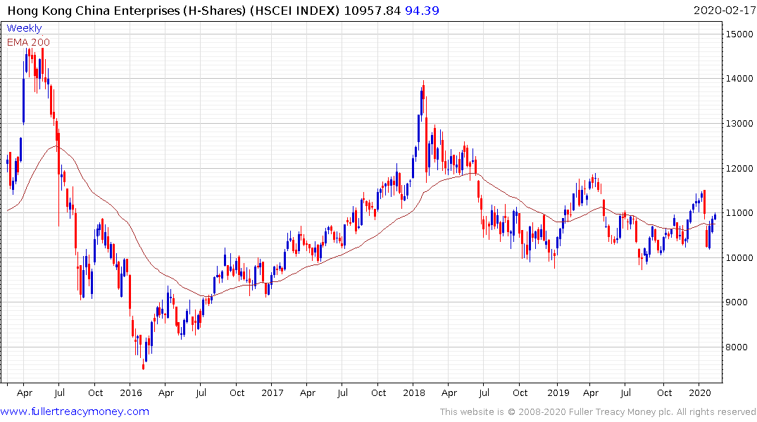Click the 10000 price axis label

click(738, 257)
